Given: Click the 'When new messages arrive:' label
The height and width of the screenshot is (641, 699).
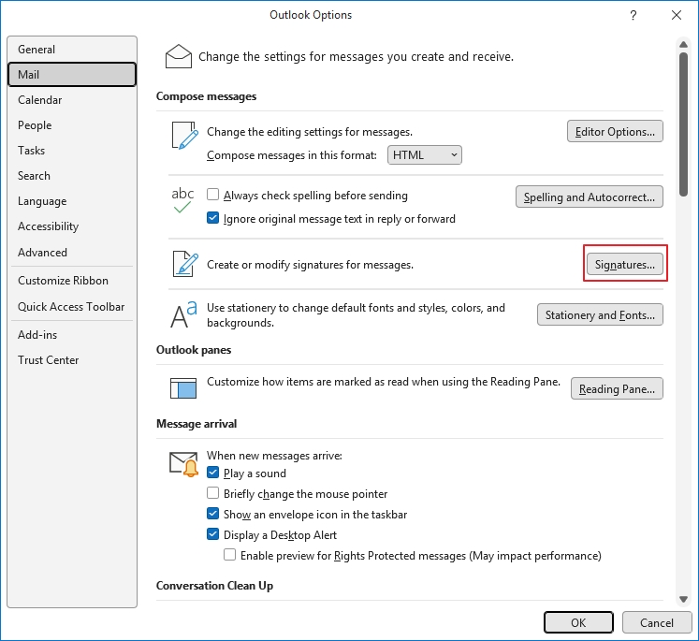Looking at the screenshot, I should coord(274,456).
